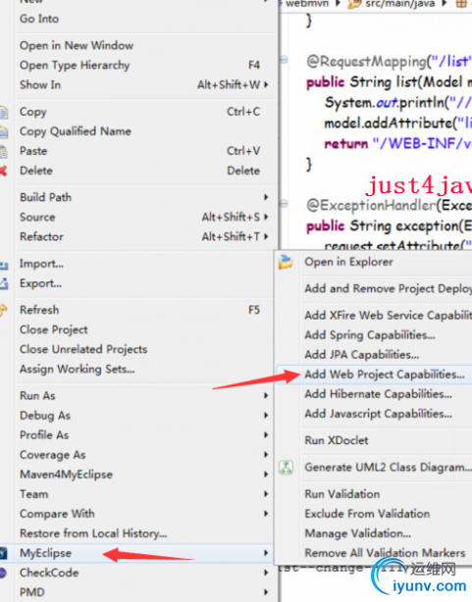
Task: Collapse the @RequestMapping method fold marker
Action: click(284, 60)
